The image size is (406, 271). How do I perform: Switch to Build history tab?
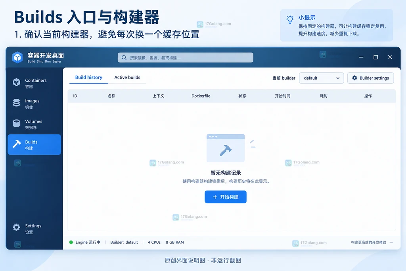pos(88,77)
